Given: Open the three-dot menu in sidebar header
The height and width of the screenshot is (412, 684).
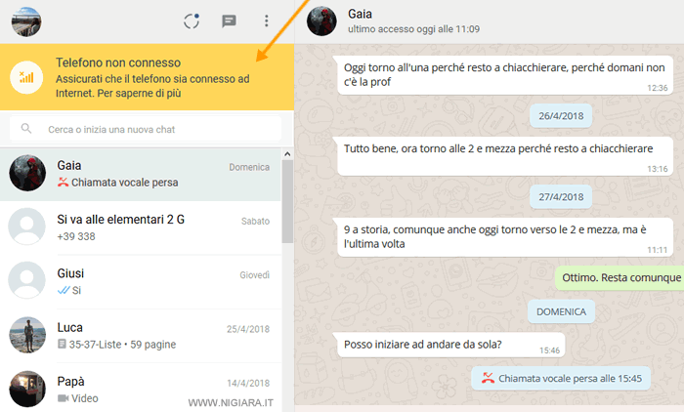Looking at the screenshot, I should click(x=266, y=21).
